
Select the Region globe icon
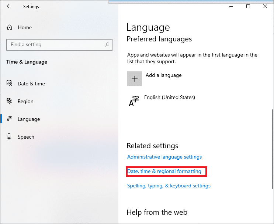(10, 101)
